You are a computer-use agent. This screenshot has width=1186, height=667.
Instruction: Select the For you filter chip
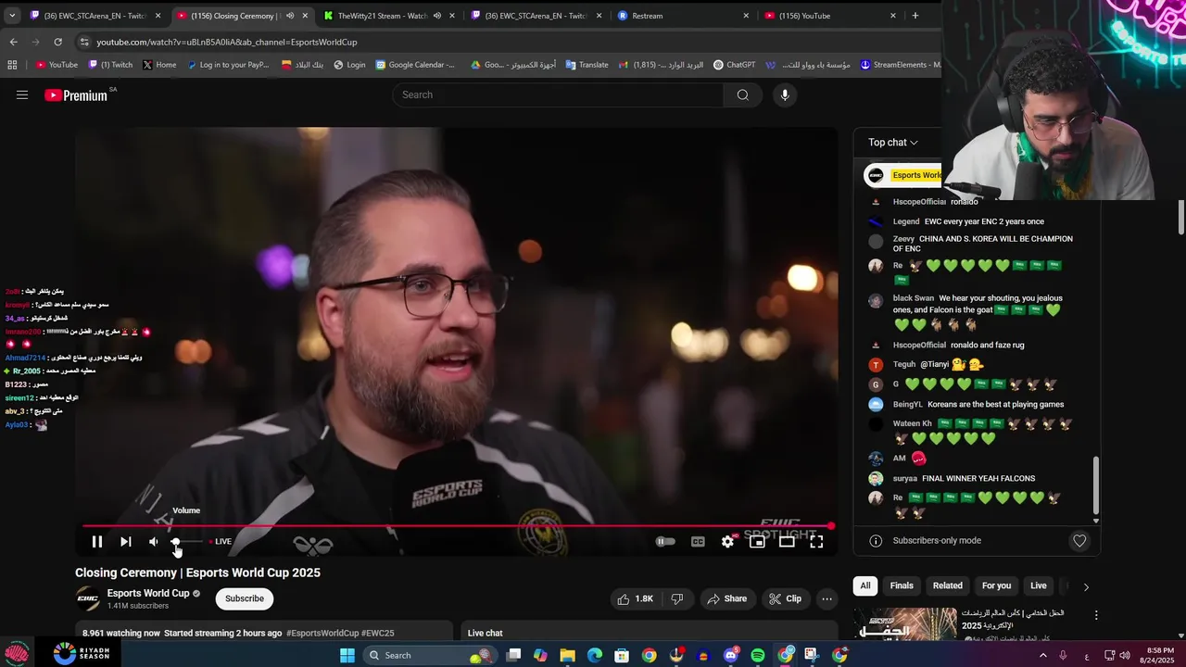(996, 585)
